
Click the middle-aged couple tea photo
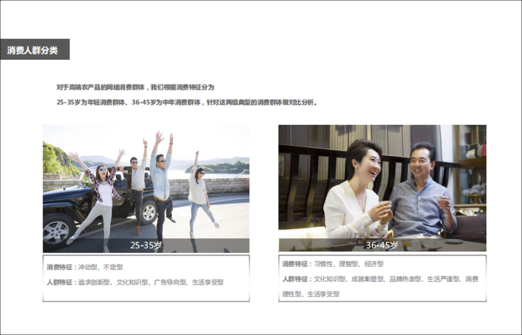(382, 182)
